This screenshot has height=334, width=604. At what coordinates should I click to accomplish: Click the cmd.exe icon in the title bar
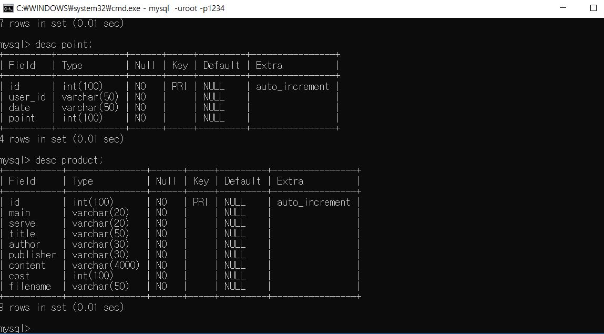pyautogui.click(x=8, y=8)
